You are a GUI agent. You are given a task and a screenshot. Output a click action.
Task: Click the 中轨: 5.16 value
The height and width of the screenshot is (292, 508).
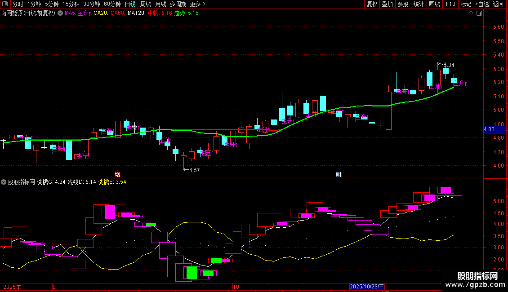click(x=160, y=13)
